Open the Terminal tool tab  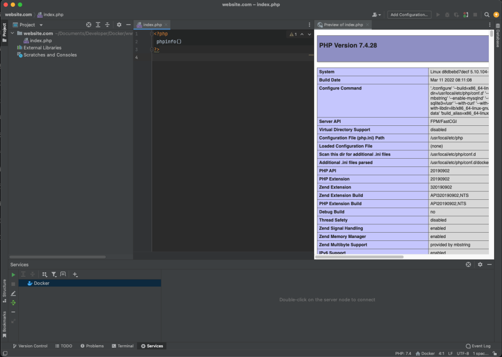(123, 346)
